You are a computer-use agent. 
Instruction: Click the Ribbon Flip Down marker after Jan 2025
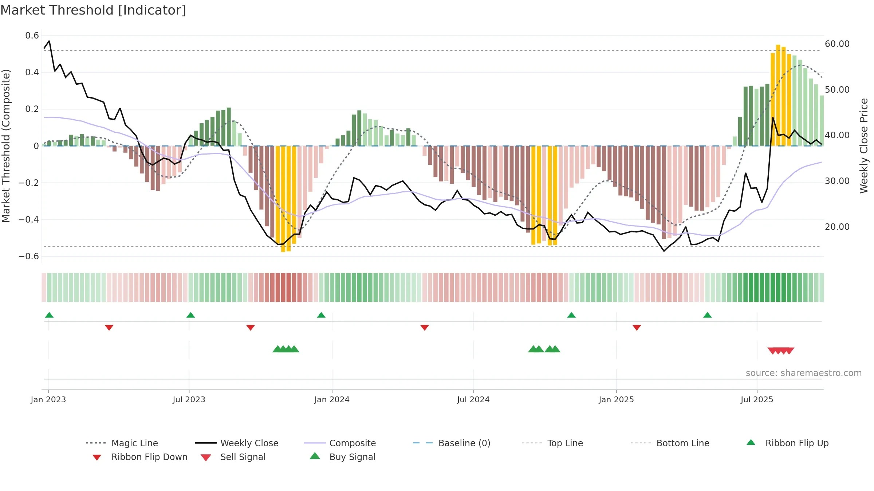pyautogui.click(x=637, y=328)
